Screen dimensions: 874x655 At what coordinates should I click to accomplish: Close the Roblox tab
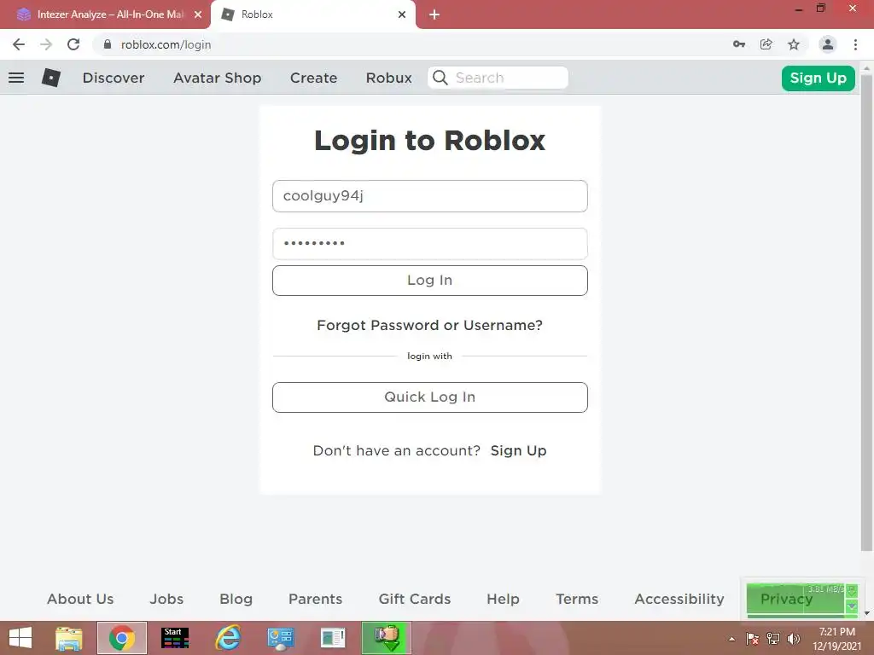click(402, 14)
